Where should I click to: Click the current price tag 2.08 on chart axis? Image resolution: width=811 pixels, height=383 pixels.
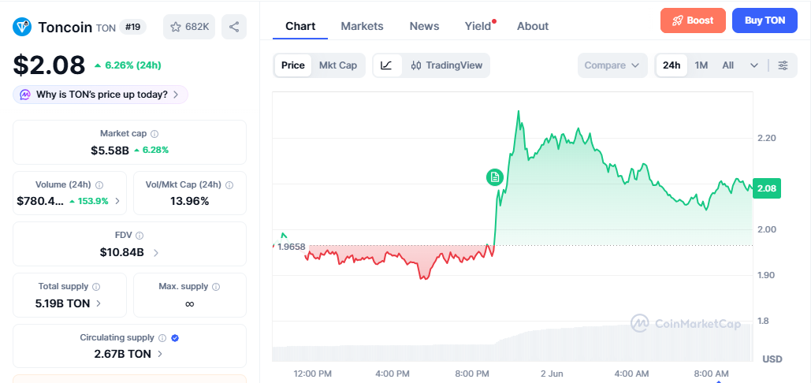(x=767, y=188)
